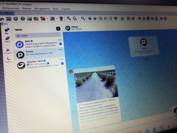Click the new chat plus button
This screenshot has width=177, height=133.
coord(58,28)
